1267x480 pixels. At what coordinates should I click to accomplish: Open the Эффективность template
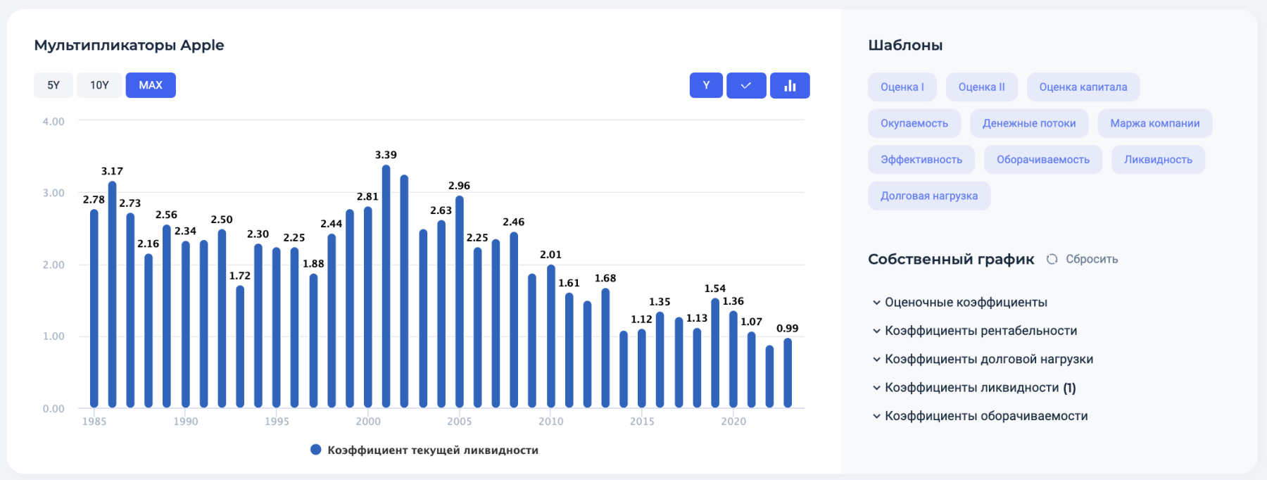click(921, 160)
